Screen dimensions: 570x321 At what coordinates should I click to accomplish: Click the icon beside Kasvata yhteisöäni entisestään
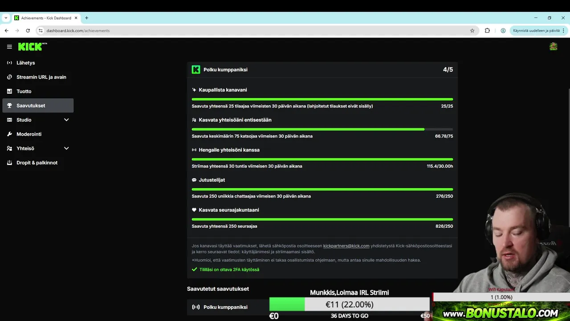194,120
